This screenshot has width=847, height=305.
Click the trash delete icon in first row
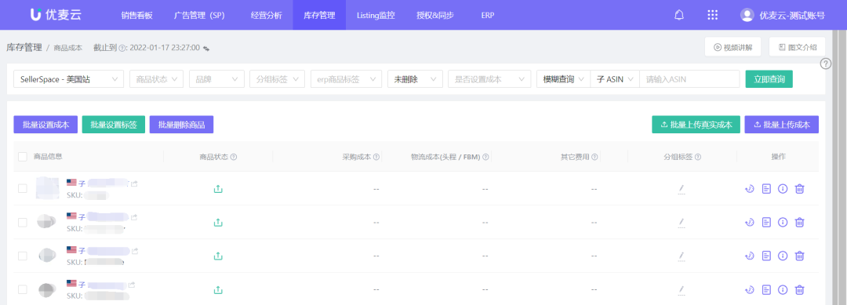tap(800, 189)
